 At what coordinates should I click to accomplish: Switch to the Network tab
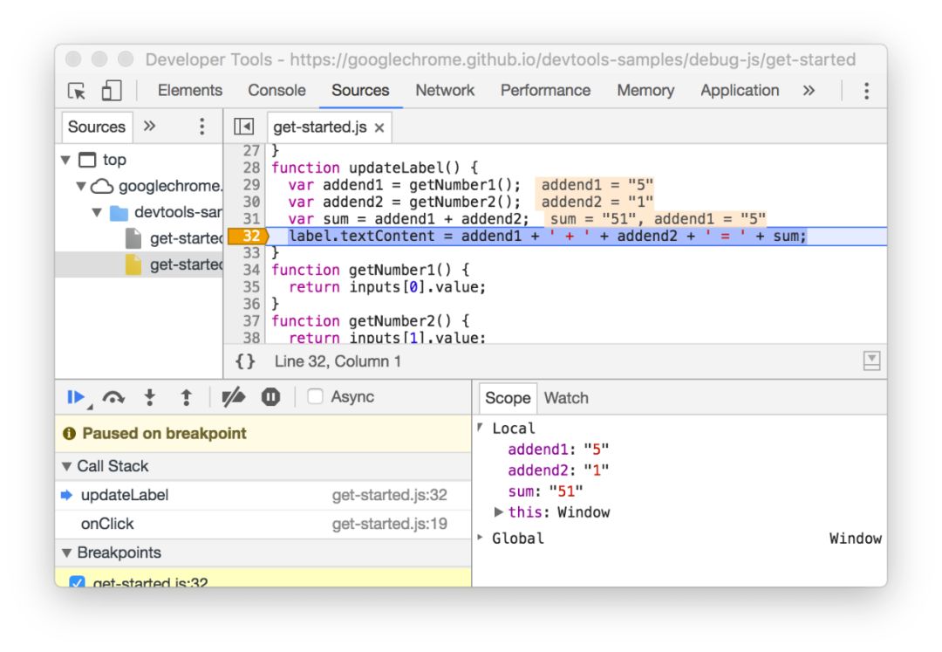tap(445, 90)
